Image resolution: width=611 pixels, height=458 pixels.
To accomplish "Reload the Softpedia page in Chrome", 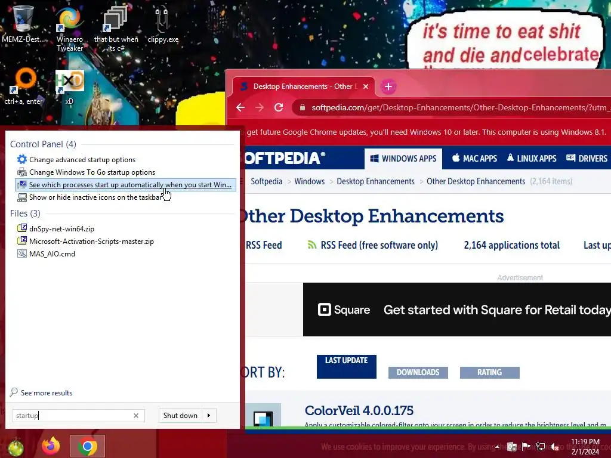I will click(279, 107).
